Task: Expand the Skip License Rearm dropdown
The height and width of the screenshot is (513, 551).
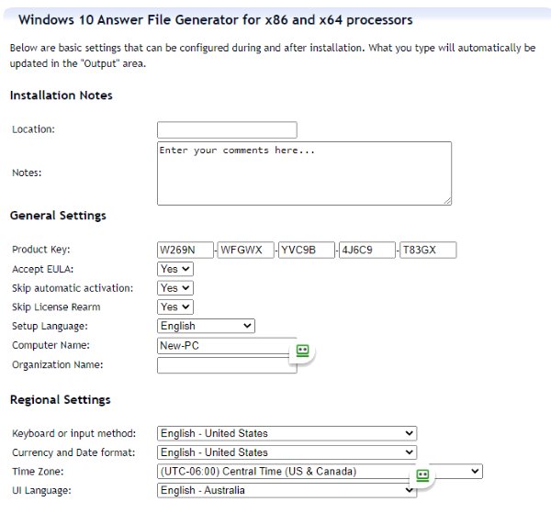Action: 175,307
